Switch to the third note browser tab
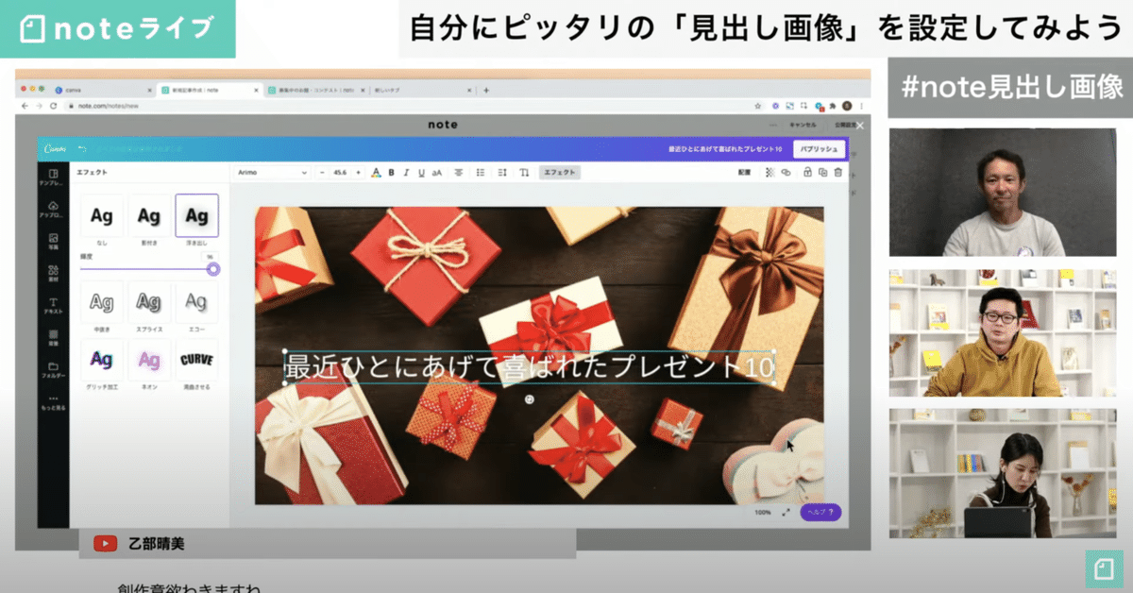This screenshot has height=593, width=1133. (315, 90)
